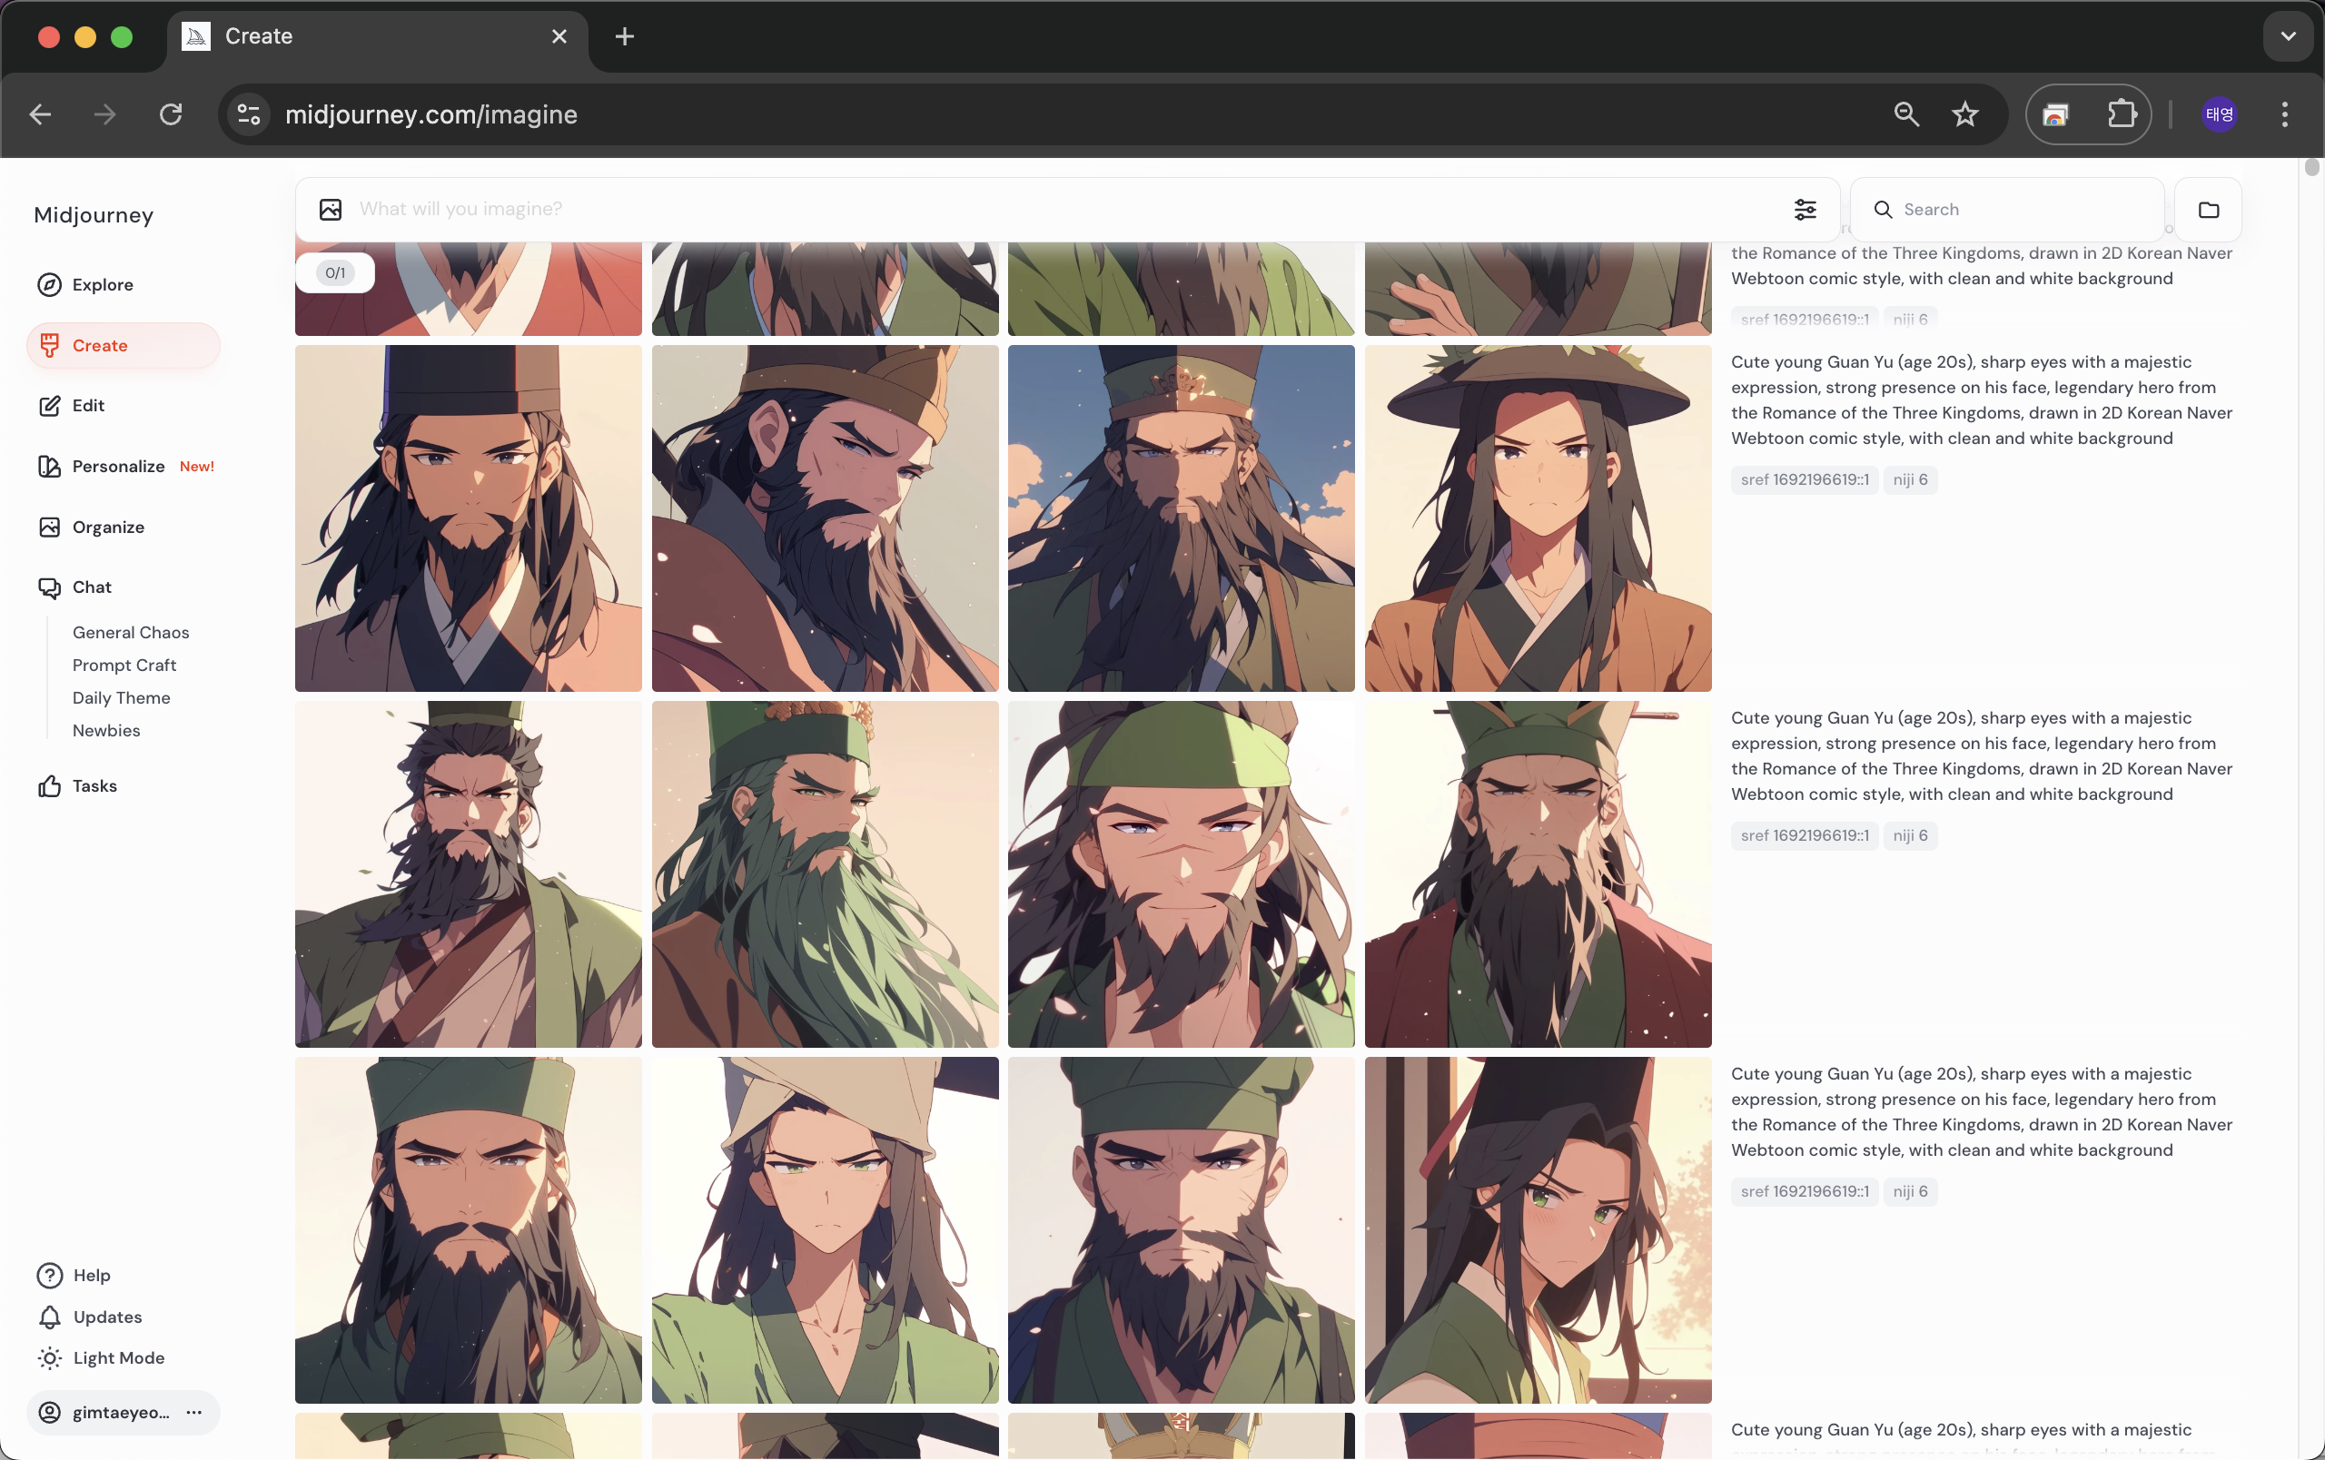Image resolution: width=2325 pixels, height=1460 pixels.
Task: Click the Edit pencil icon
Action: [x=49, y=405]
